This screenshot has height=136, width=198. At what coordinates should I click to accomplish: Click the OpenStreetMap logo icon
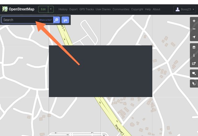pyautogui.click(x=5, y=9)
